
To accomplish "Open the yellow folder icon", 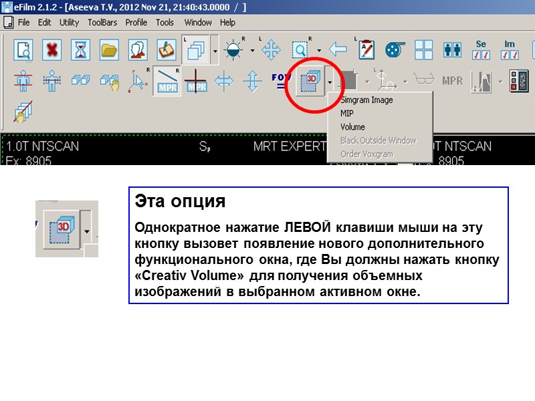I will point(109,50).
